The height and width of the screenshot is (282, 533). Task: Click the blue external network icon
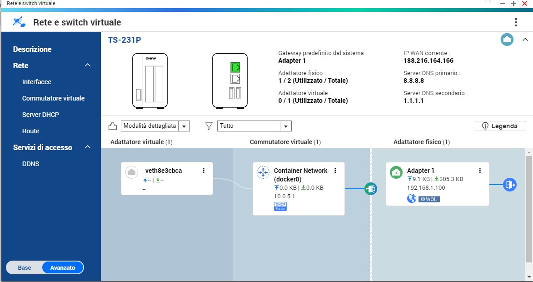[509, 185]
